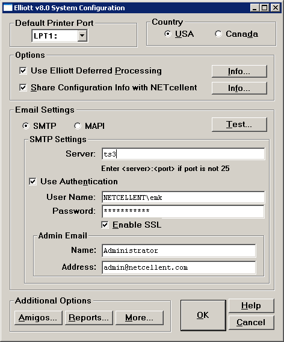Click the Admin Email Address field
Screen dimensions: 284x342
coord(179,267)
